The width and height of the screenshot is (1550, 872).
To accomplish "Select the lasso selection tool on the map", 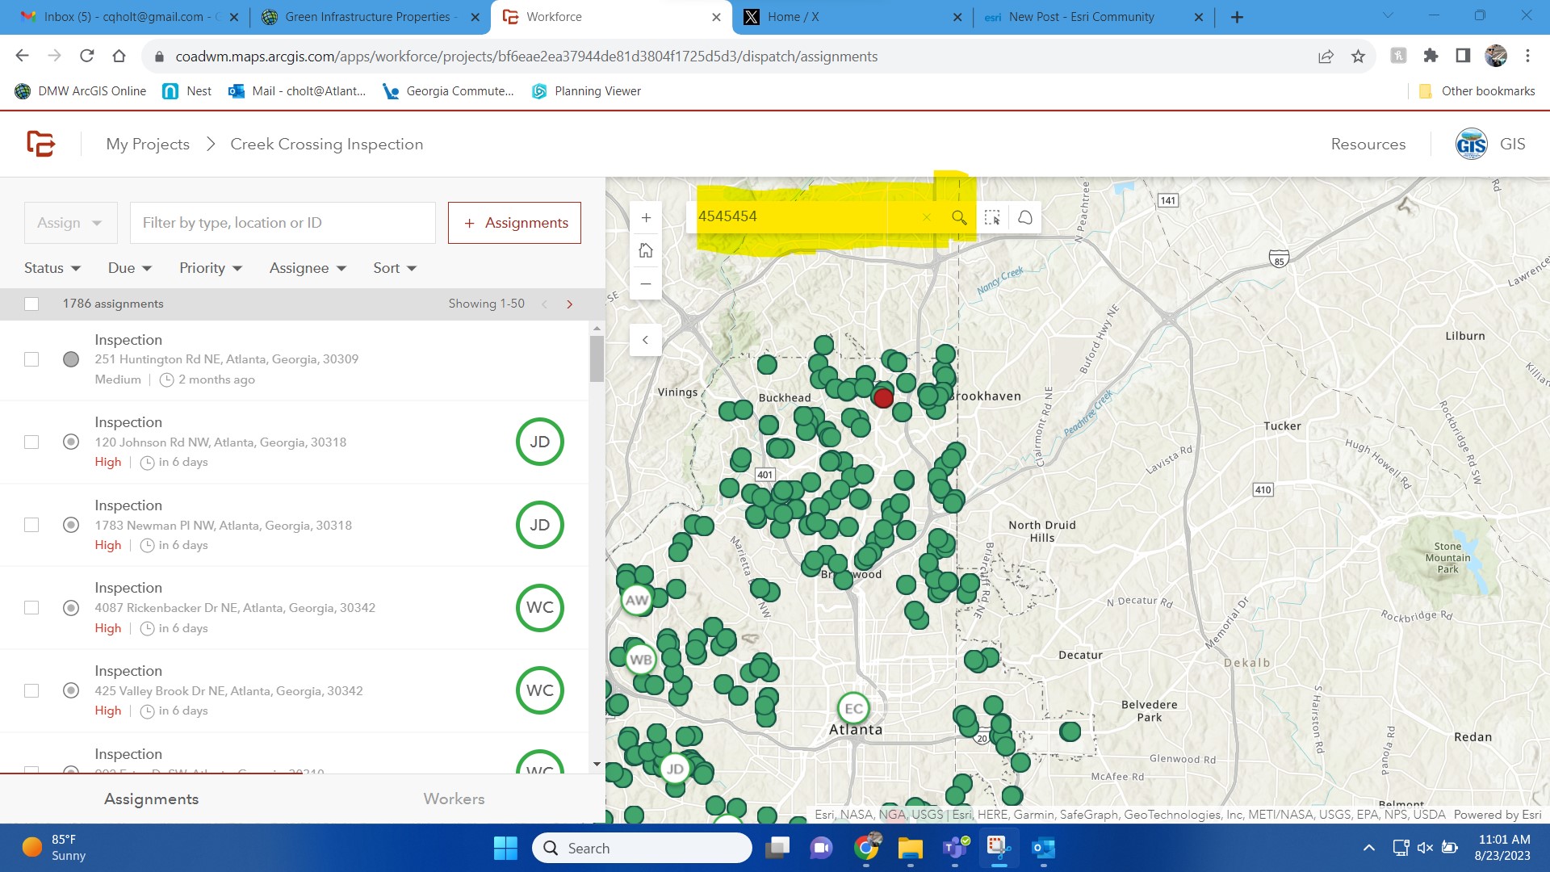I will pos(1024,217).
